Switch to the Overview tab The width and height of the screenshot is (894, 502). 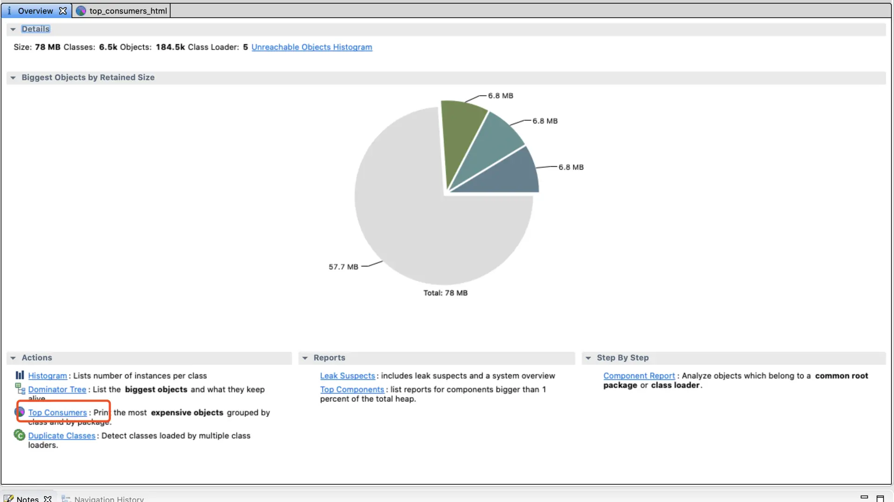pos(36,11)
